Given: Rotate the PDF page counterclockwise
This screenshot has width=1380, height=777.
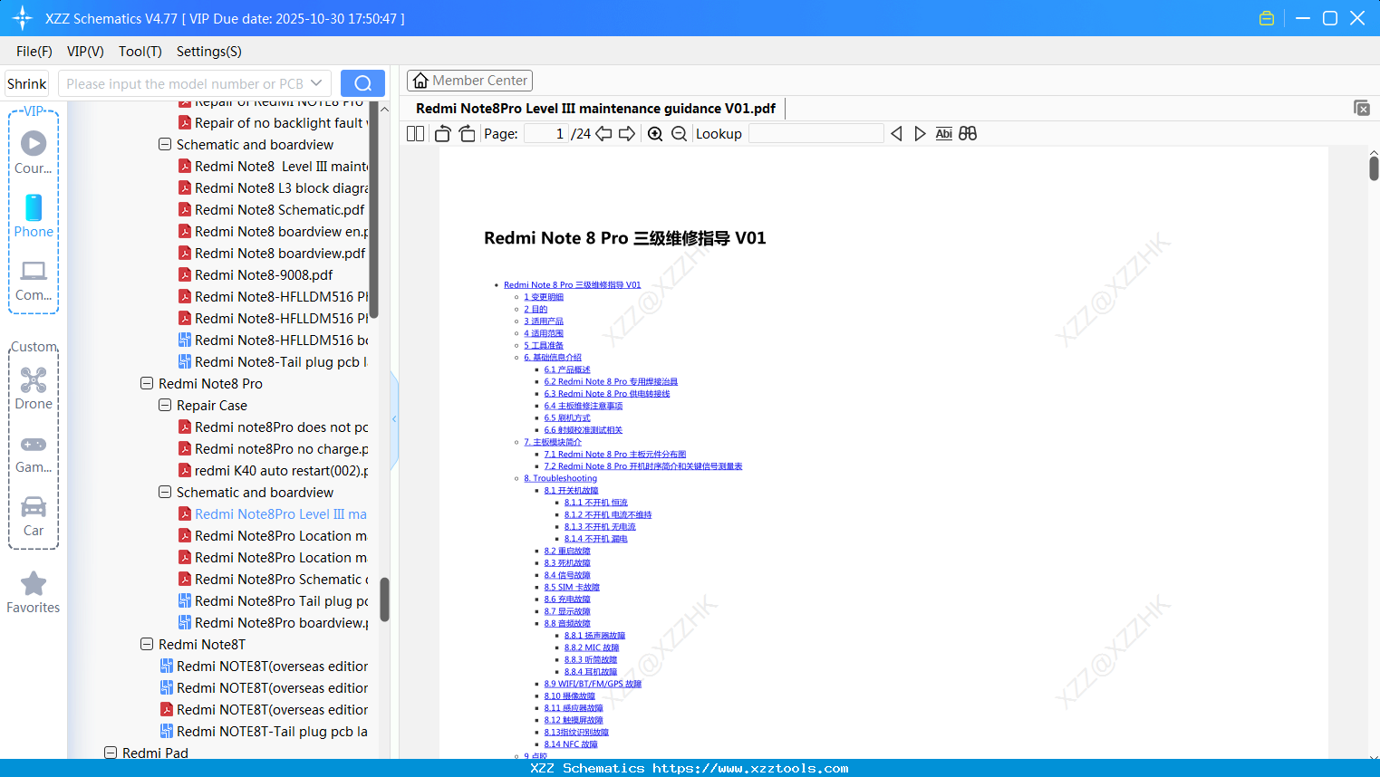Looking at the screenshot, I should [442, 134].
